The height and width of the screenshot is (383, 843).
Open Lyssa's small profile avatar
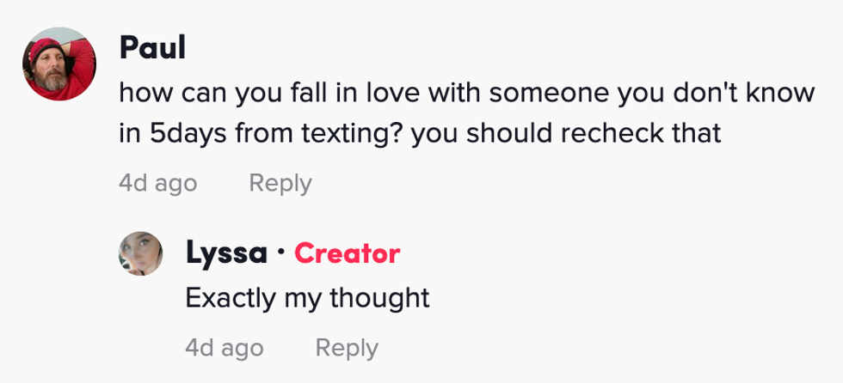pyautogui.click(x=140, y=253)
